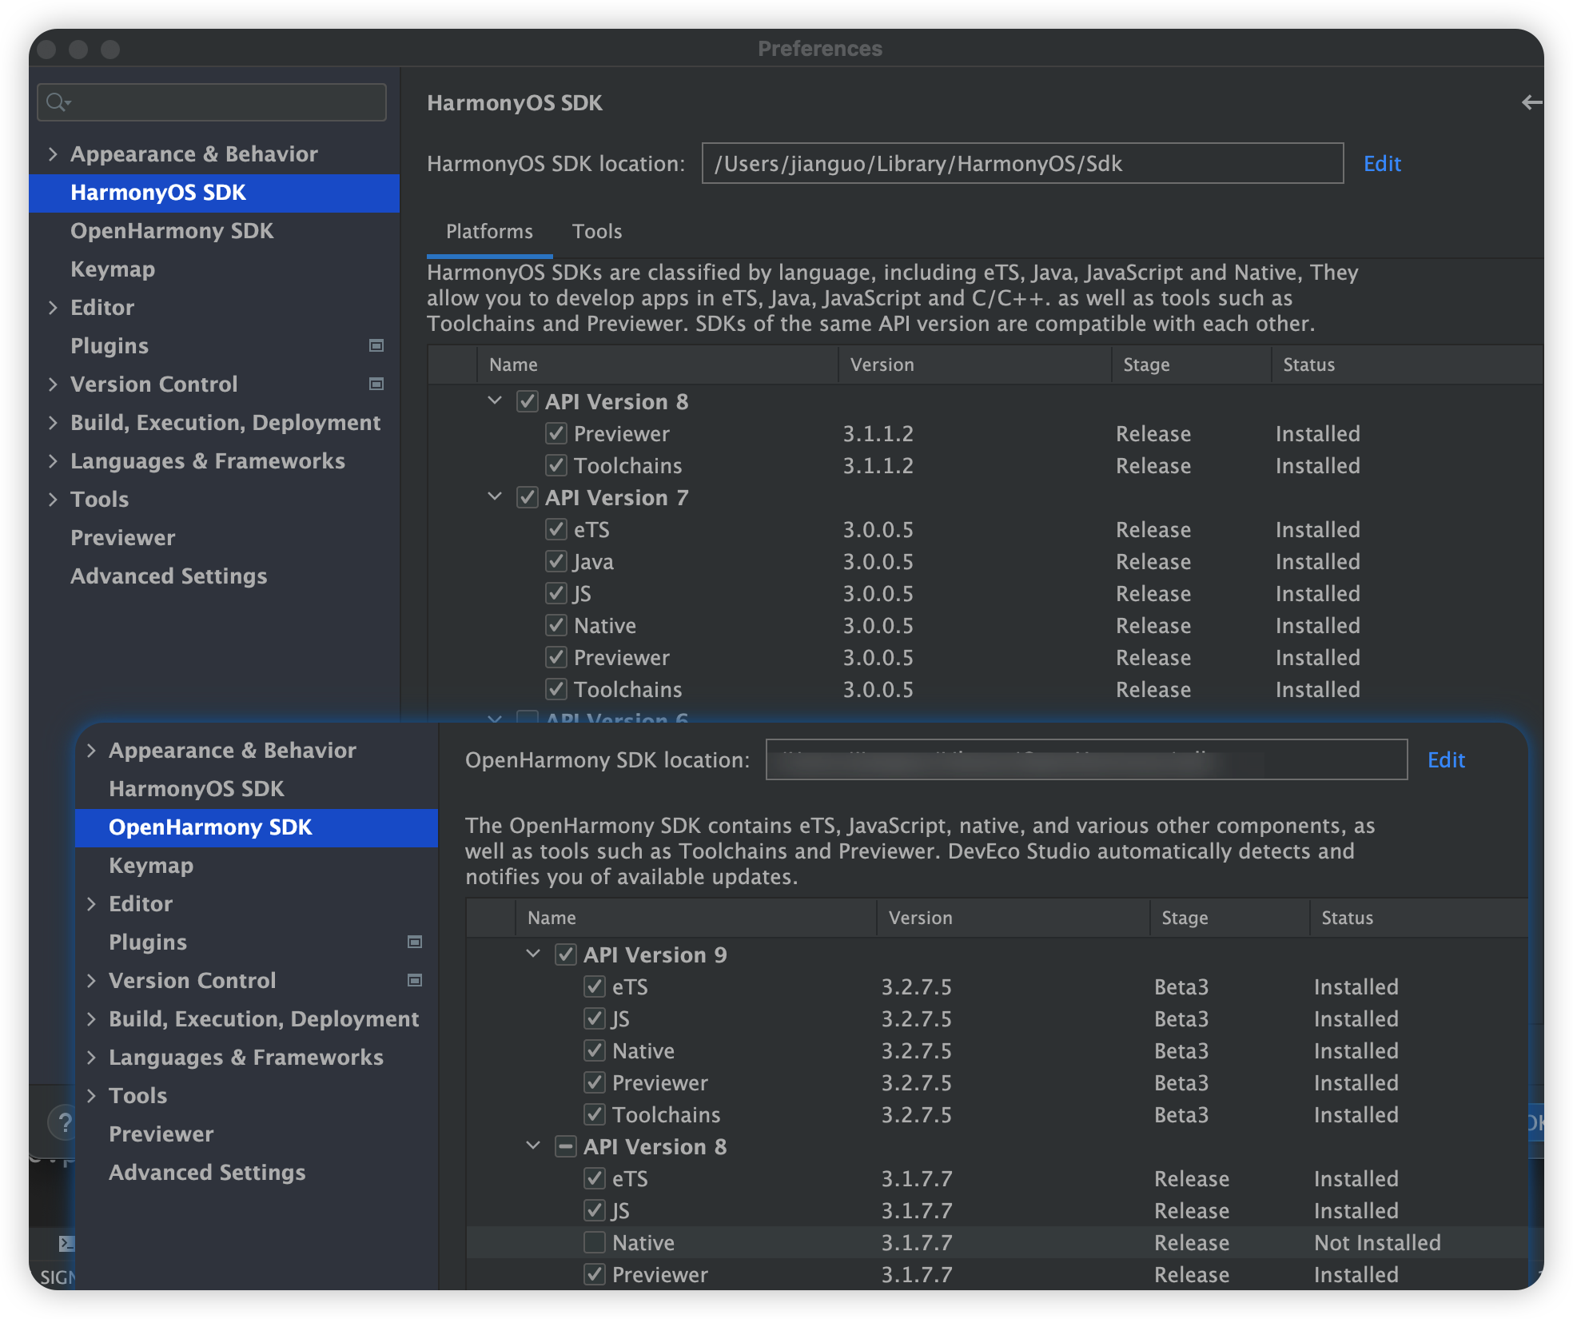1573x1319 pixels.
Task: Expand Editor in upper sidebar
Action: tap(53, 307)
